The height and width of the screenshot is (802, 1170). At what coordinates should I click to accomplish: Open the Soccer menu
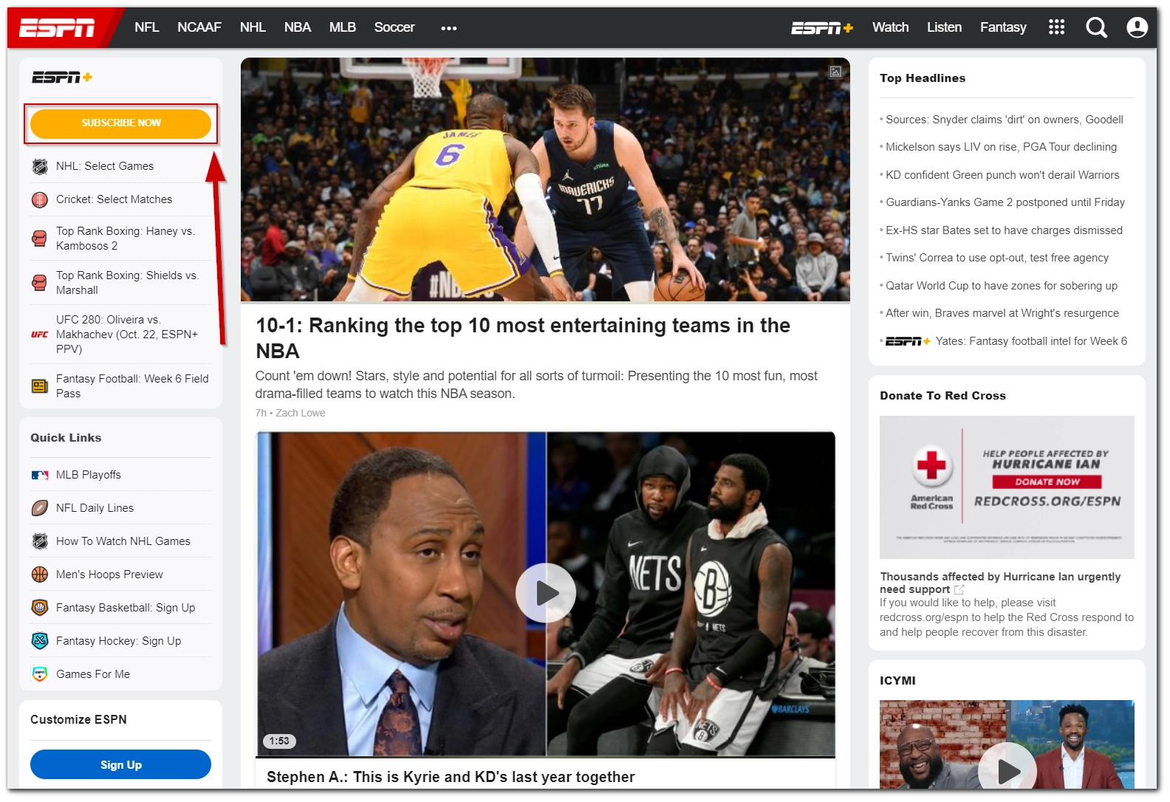pos(394,27)
